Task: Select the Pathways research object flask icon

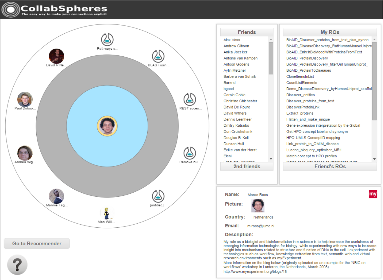Action: [107, 39]
